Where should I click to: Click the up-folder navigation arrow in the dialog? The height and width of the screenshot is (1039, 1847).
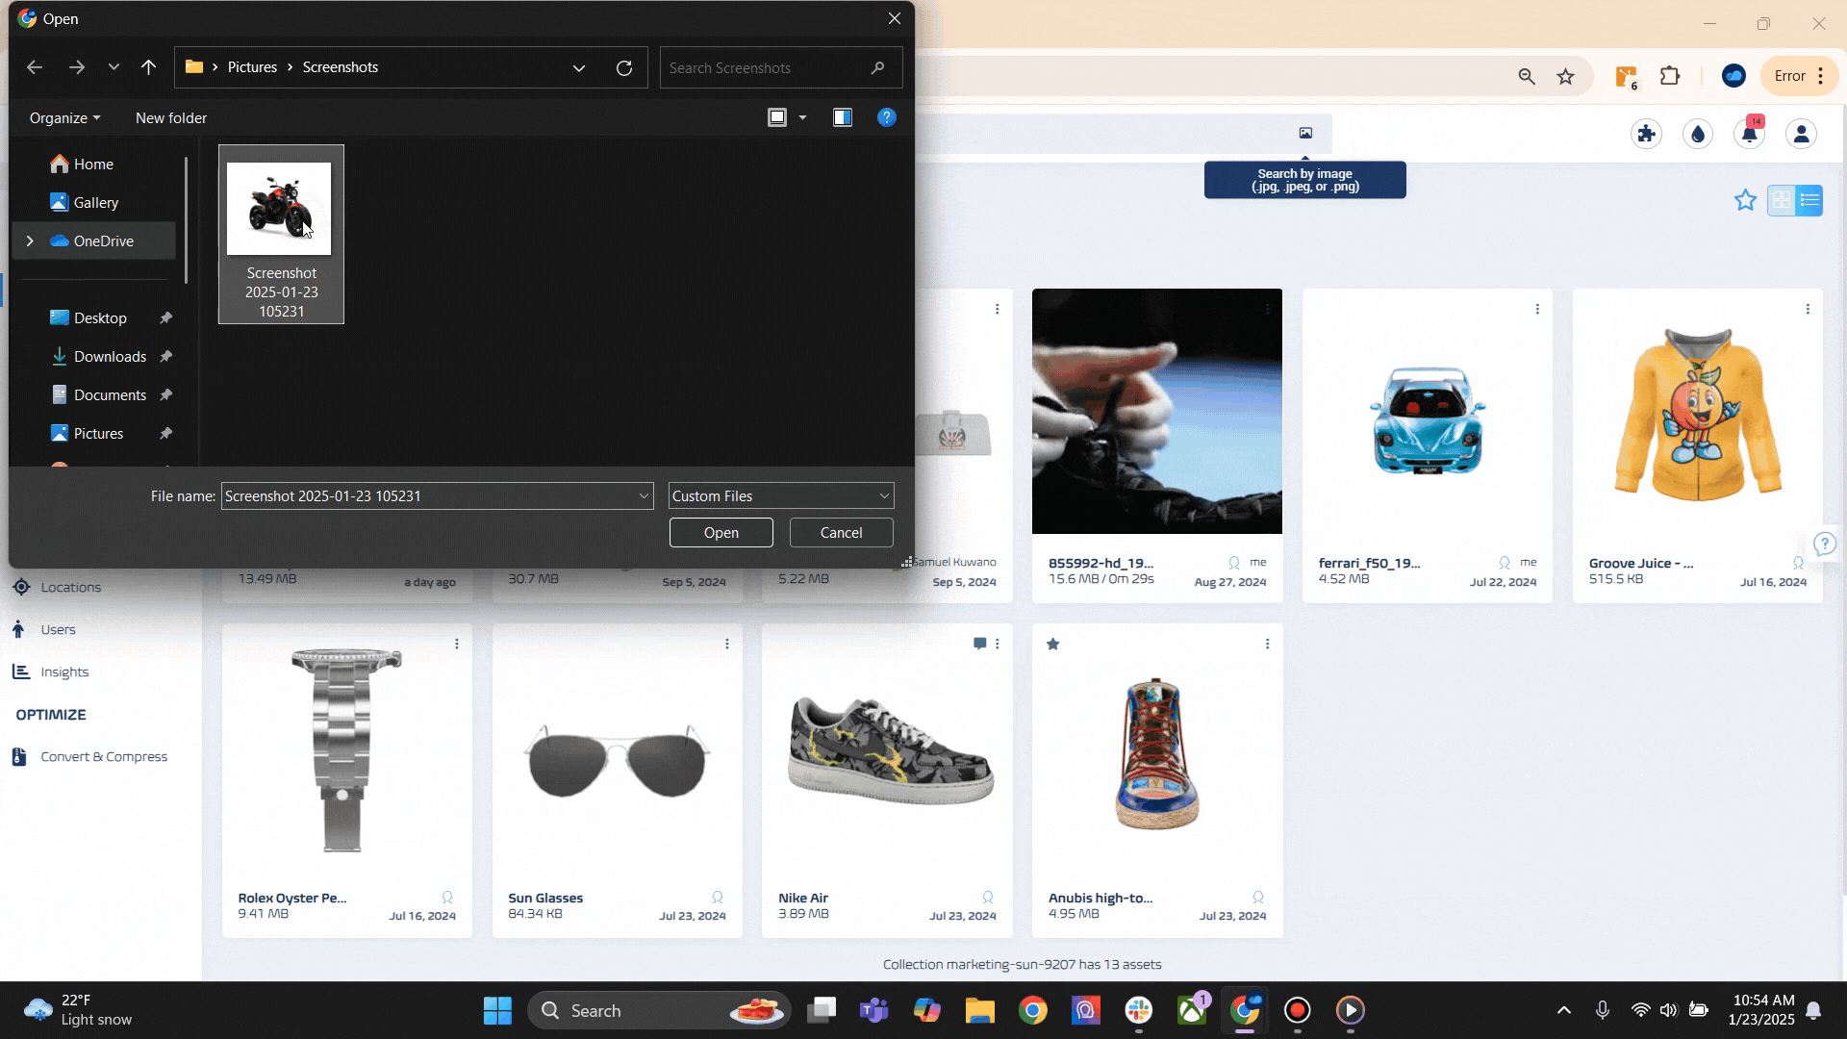click(149, 67)
